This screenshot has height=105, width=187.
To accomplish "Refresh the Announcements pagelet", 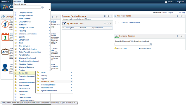I will [177, 16].
